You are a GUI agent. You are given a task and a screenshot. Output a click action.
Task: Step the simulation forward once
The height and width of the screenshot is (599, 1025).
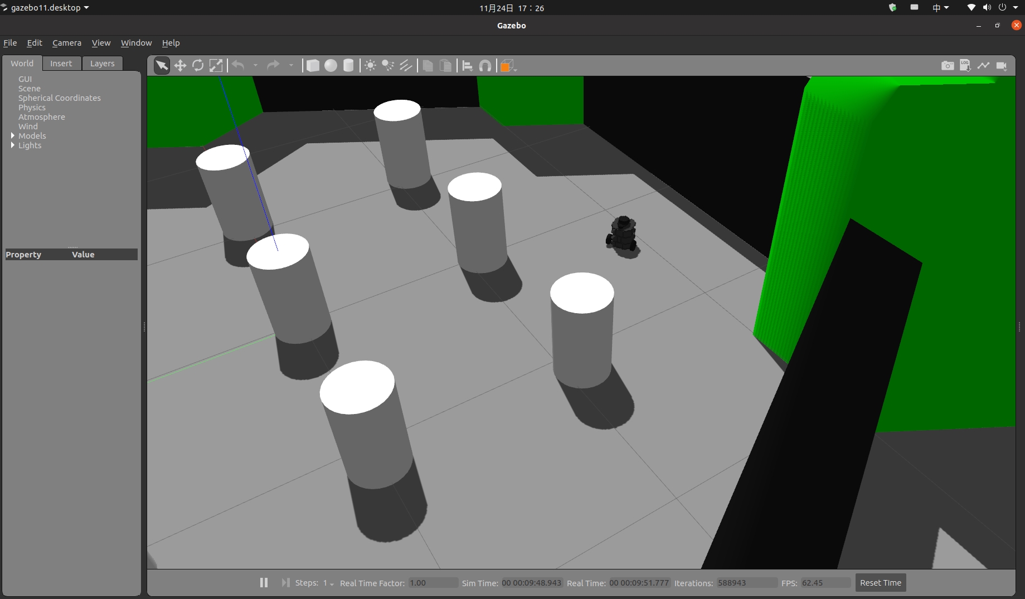pyautogui.click(x=285, y=582)
